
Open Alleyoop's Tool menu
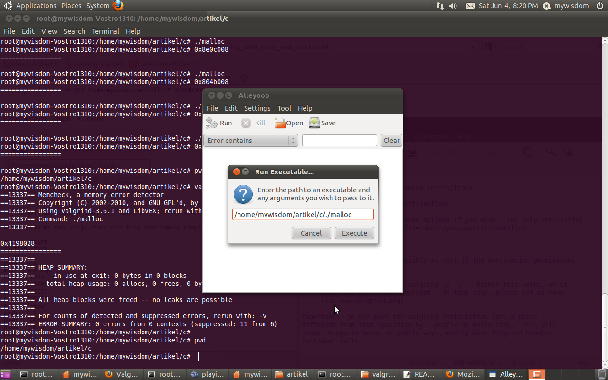coord(284,108)
